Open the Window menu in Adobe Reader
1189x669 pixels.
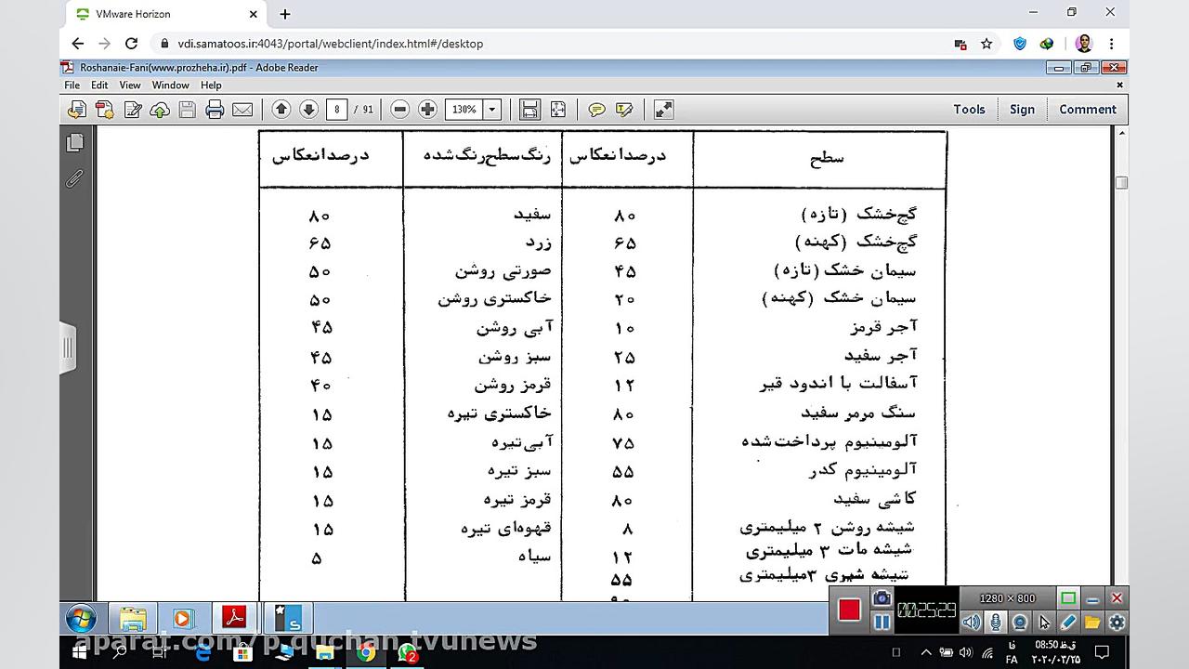[x=171, y=85]
